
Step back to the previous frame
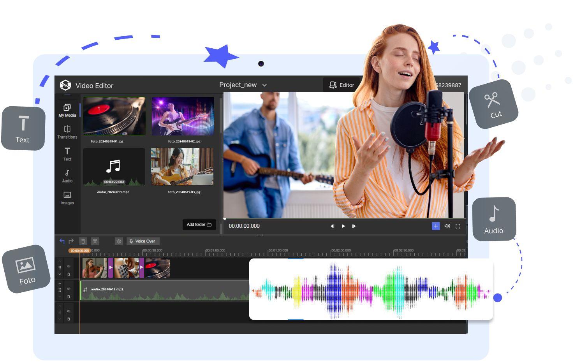coord(332,226)
